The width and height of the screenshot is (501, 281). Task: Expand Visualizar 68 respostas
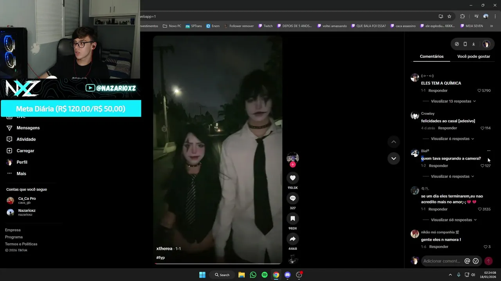click(x=453, y=220)
